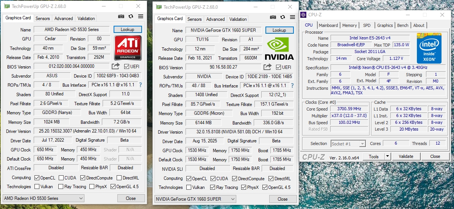Image resolution: width=454 pixels, height=209 pixels.
Task: Click AMD GPU-Z title bar app icon
Action: 7,6
